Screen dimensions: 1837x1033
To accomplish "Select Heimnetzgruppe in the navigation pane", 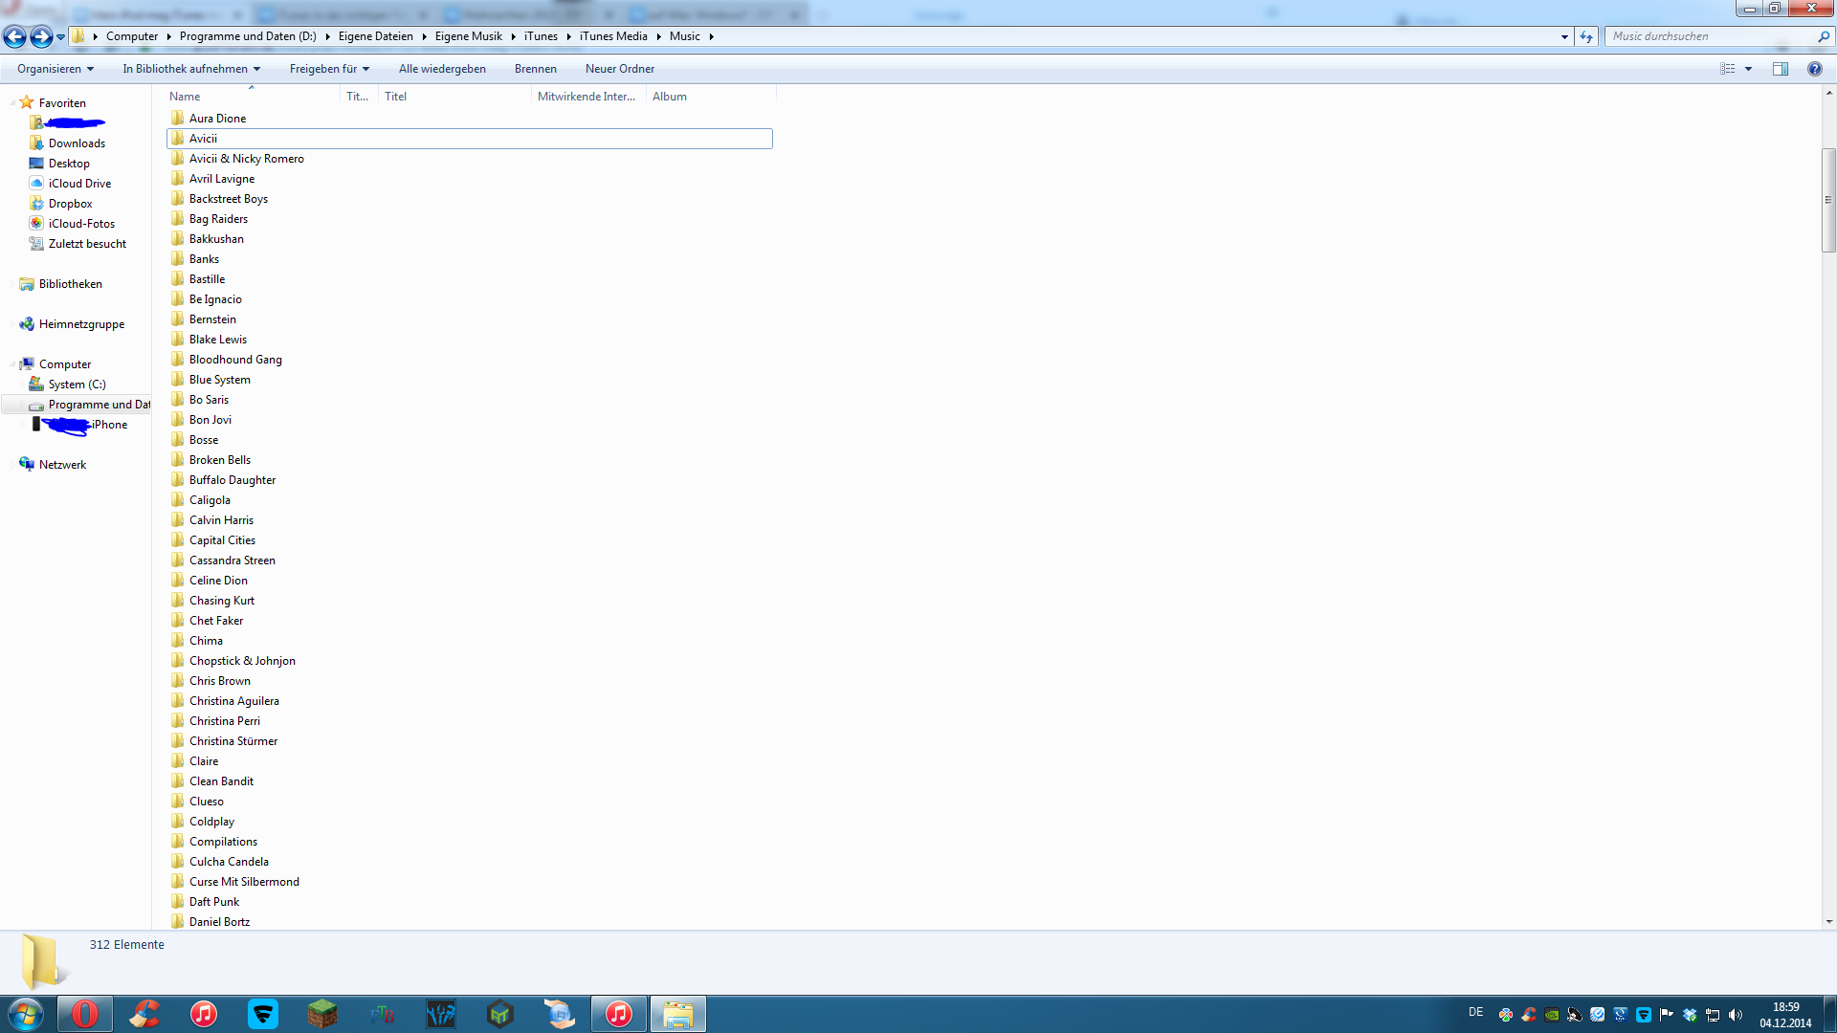I will pyautogui.click(x=81, y=324).
